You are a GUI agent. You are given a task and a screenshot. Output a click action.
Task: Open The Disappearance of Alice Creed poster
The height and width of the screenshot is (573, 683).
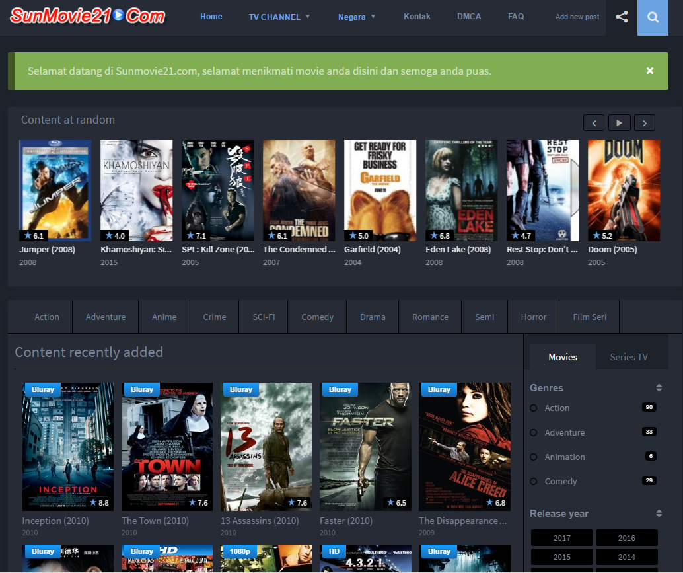tap(465, 447)
